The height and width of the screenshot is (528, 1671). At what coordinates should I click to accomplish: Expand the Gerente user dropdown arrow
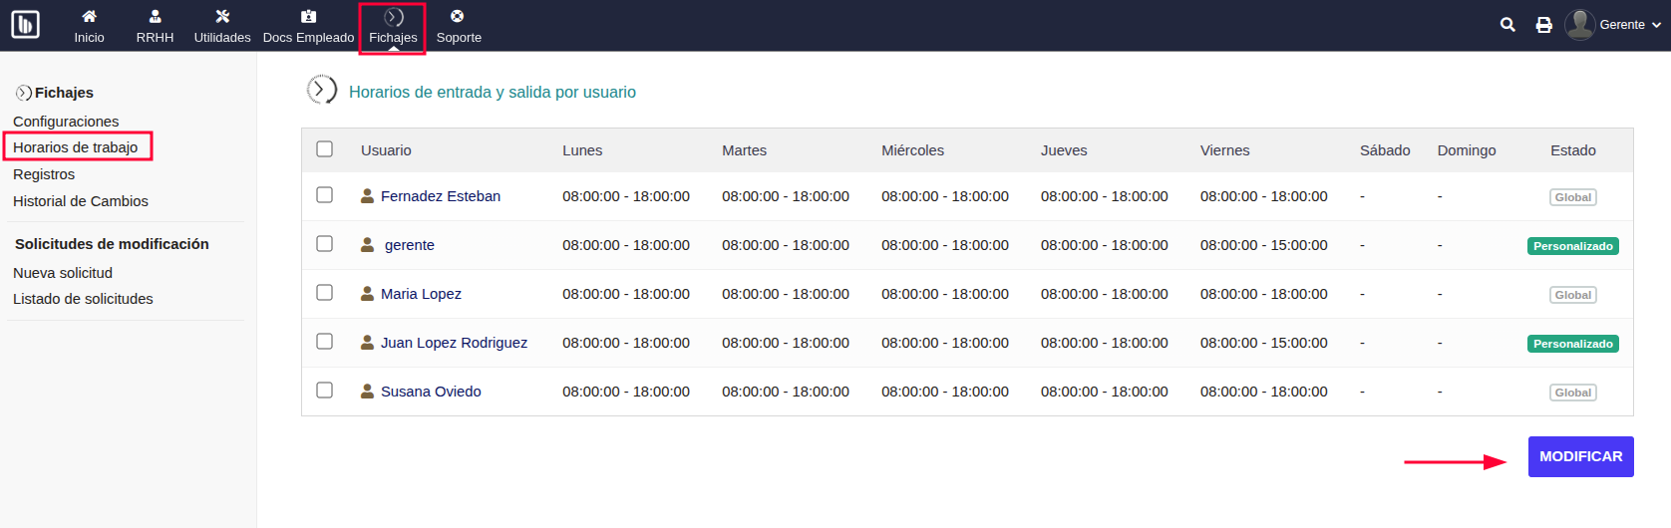[x=1656, y=25]
